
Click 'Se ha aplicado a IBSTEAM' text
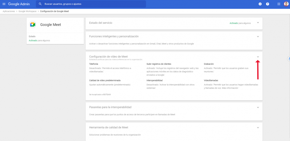[x=100, y=94]
